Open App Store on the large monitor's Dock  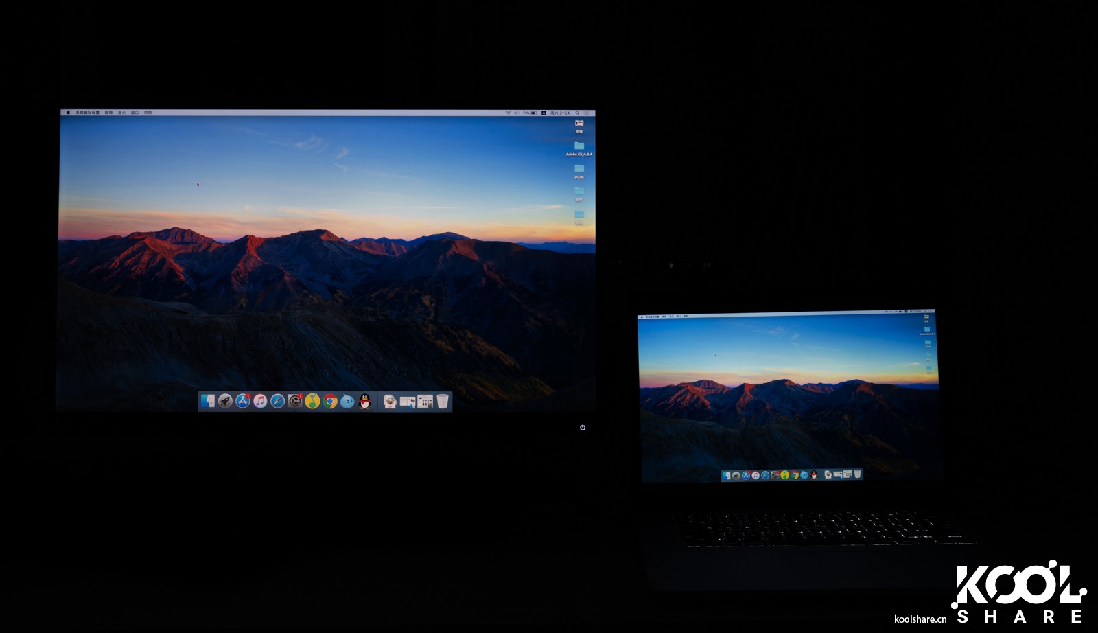[243, 401]
